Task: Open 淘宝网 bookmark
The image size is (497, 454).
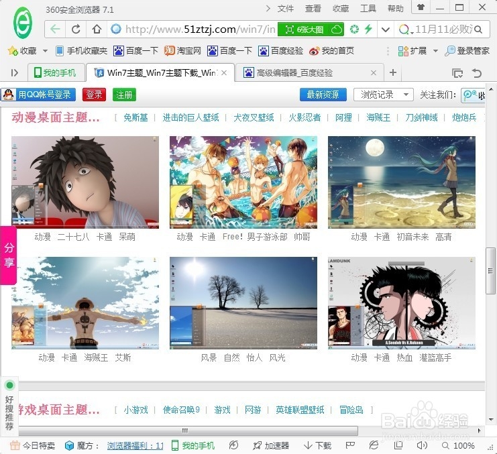Action: (x=182, y=51)
